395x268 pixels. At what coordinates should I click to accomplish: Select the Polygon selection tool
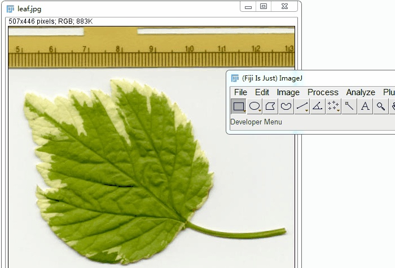pyautogui.click(x=270, y=106)
